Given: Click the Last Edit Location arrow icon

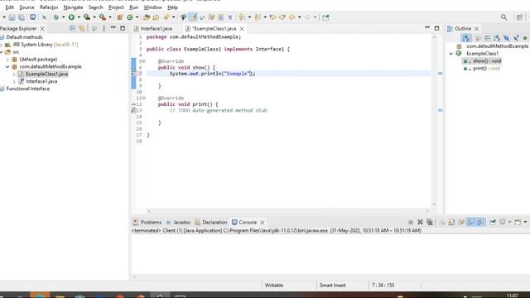Looking at the screenshot, I should pyautogui.click(x=272, y=17).
